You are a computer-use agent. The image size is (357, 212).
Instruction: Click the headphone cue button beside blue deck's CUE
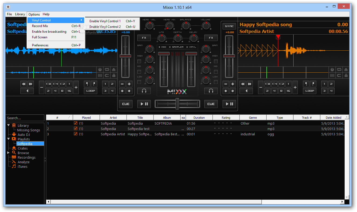(144, 91)
